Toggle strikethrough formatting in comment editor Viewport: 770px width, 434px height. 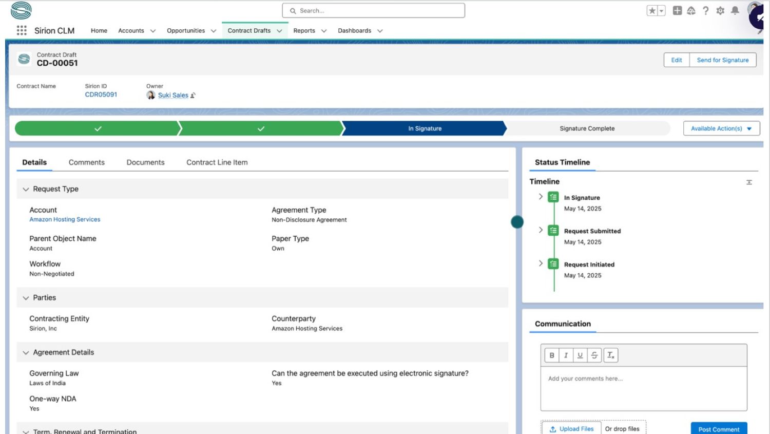(594, 355)
